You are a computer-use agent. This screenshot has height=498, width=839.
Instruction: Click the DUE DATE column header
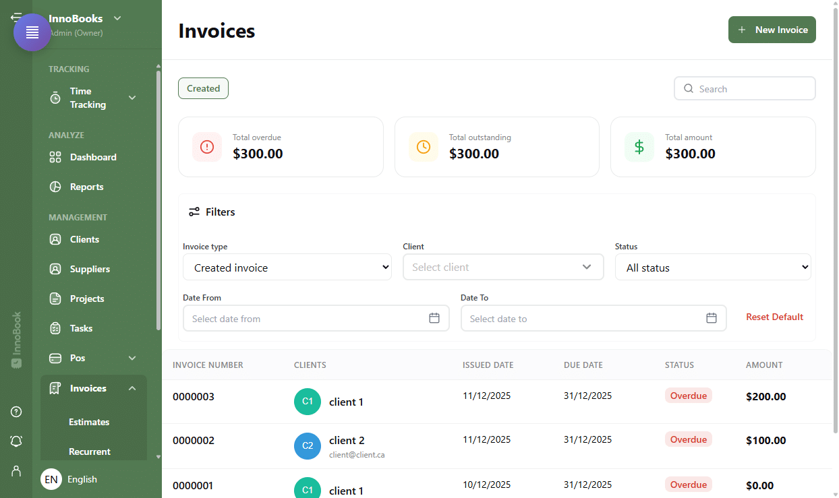coord(583,365)
